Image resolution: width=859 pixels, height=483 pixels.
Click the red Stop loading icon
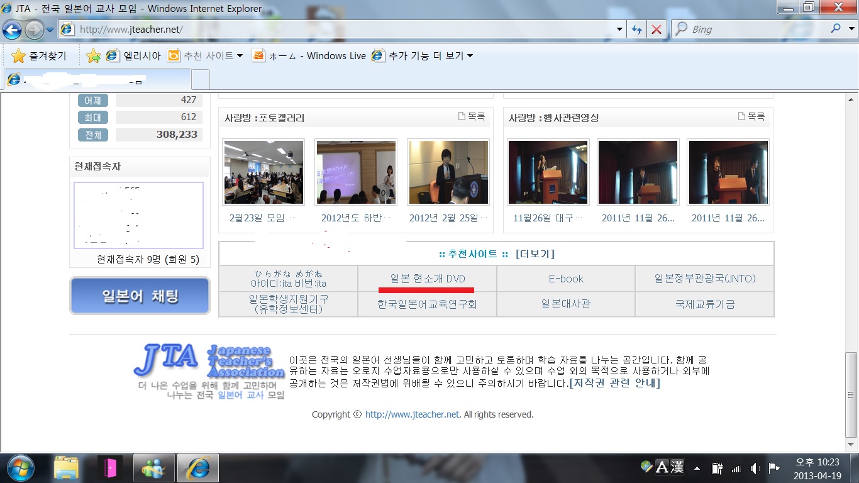[x=656, y=30]
